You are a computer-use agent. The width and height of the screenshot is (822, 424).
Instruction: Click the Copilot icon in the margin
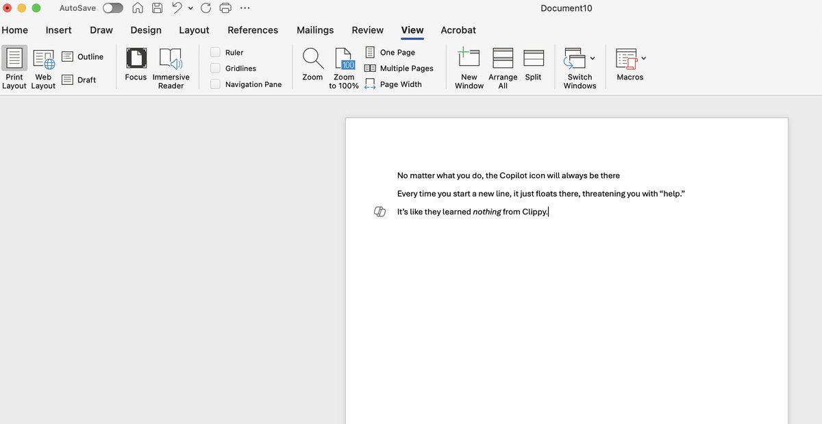pos(379,212)
